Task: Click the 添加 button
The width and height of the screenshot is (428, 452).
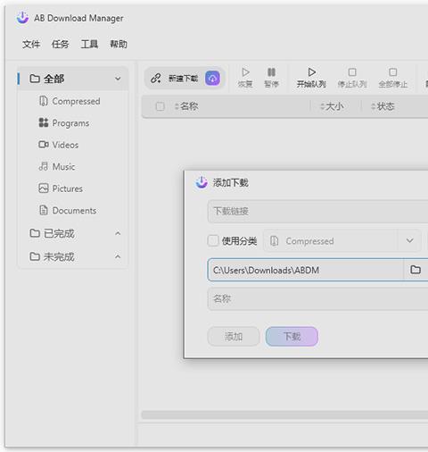Action: [234, 337]
